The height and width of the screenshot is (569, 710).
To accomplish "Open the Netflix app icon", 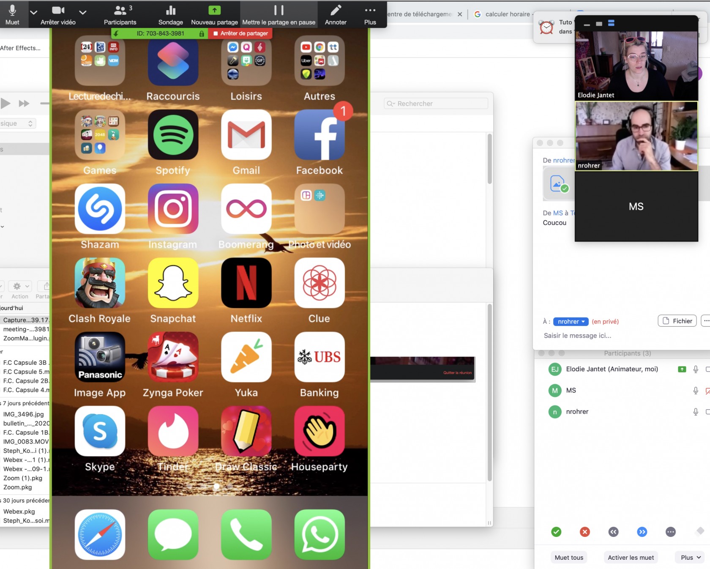I will [246, 283].
